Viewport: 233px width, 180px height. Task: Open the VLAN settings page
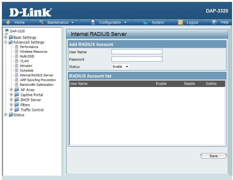(24, 61)
